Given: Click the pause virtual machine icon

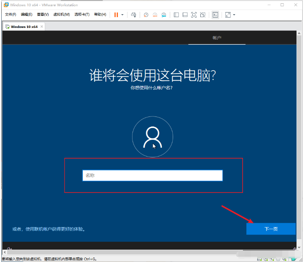Looking at the screenshot, I should click(116, 15).
